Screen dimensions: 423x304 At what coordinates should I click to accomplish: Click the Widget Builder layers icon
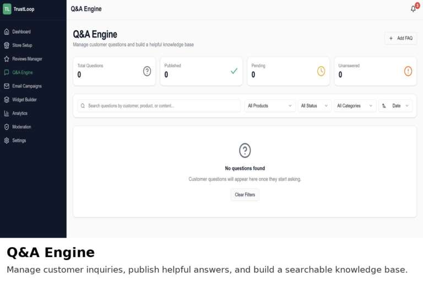7,100
